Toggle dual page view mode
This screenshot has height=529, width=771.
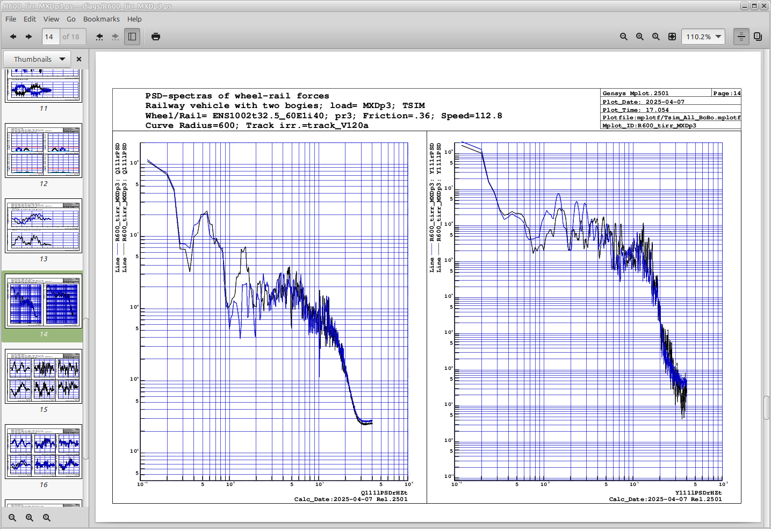758,37
